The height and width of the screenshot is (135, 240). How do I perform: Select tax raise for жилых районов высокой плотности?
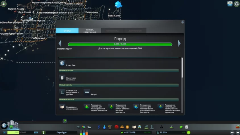click(x=119, y=109)
